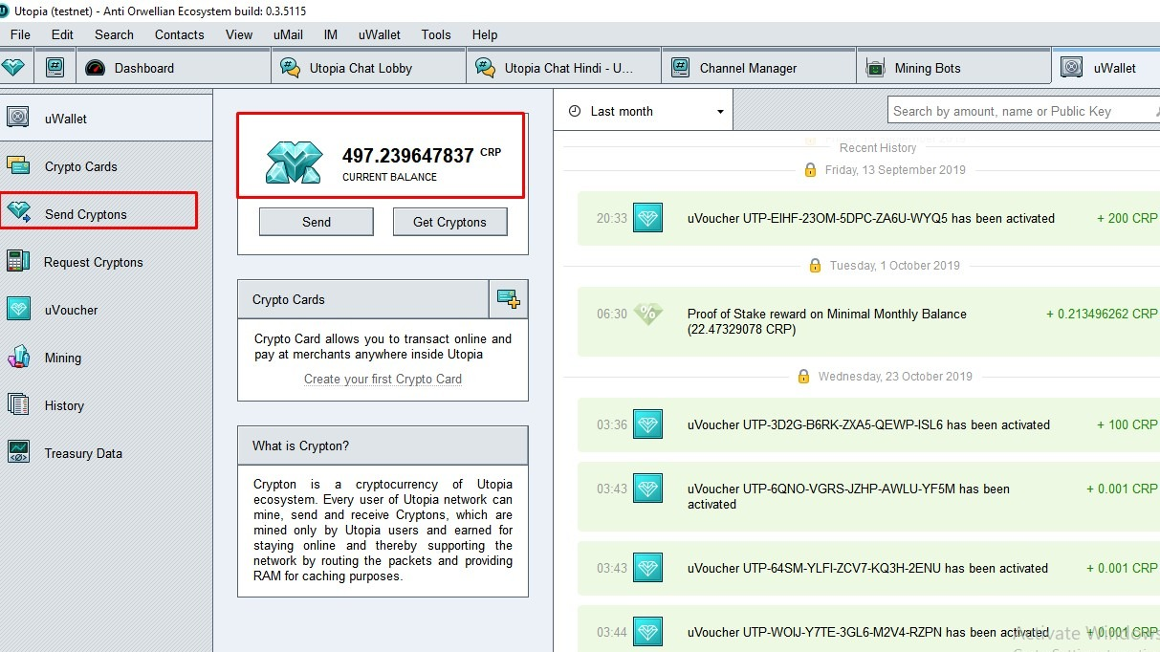Viewport: 1160px width, 652px height.
Task: Click the diamond tab icon beside Dashboard
Action: click(13, 68)
